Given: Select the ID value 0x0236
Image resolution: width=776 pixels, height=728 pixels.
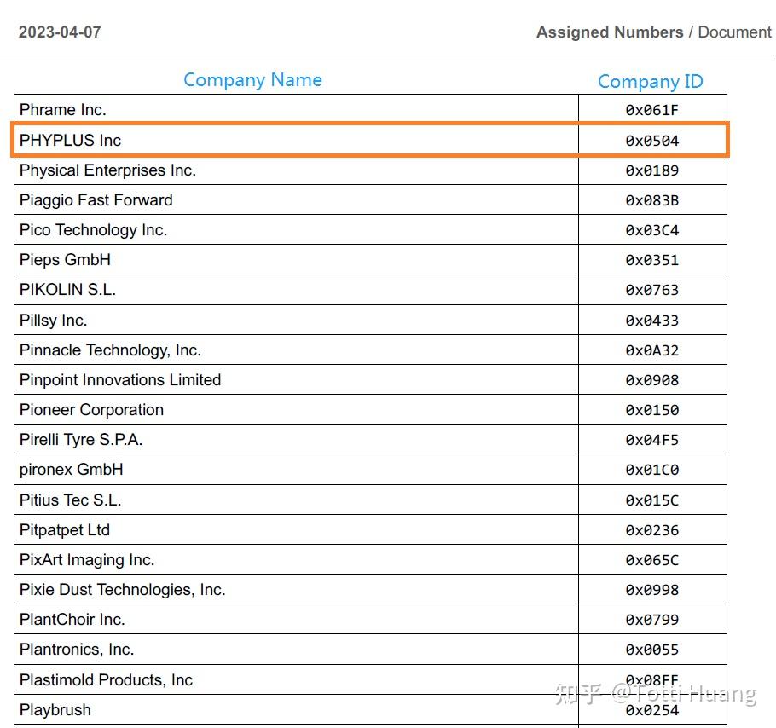Looking at the screenshot, I should pyautogui.click(x=651, y=531).
